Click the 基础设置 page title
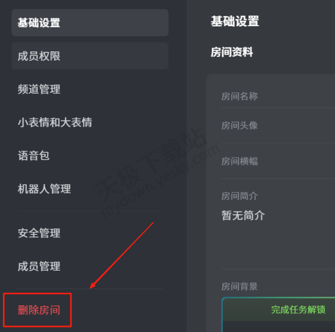This screenshot has width=335, height=332. point(235,21)
